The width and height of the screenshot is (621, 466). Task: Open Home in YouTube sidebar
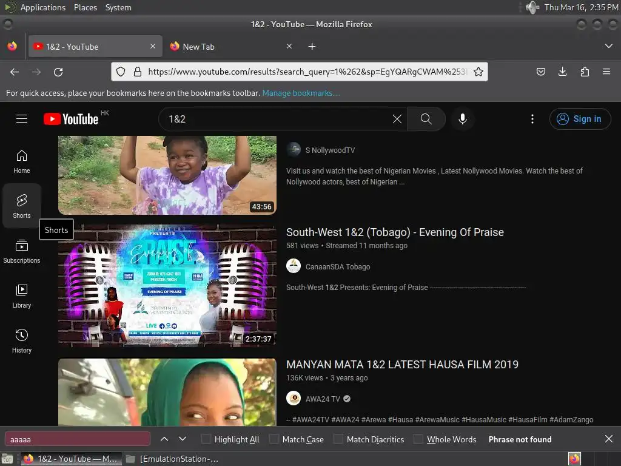point(22,161)
